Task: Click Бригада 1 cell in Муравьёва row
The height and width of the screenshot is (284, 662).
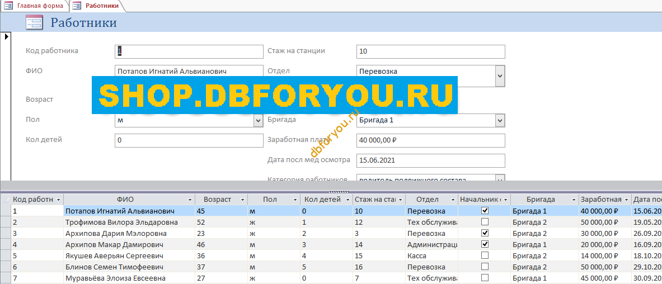Action: (x=544, y=278)
